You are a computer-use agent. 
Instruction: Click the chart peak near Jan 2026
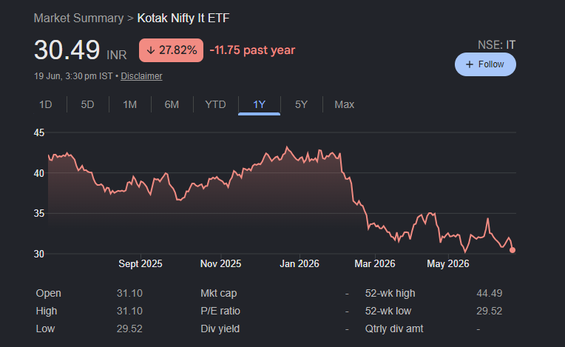pyautogui.click(x=287, y=146)
